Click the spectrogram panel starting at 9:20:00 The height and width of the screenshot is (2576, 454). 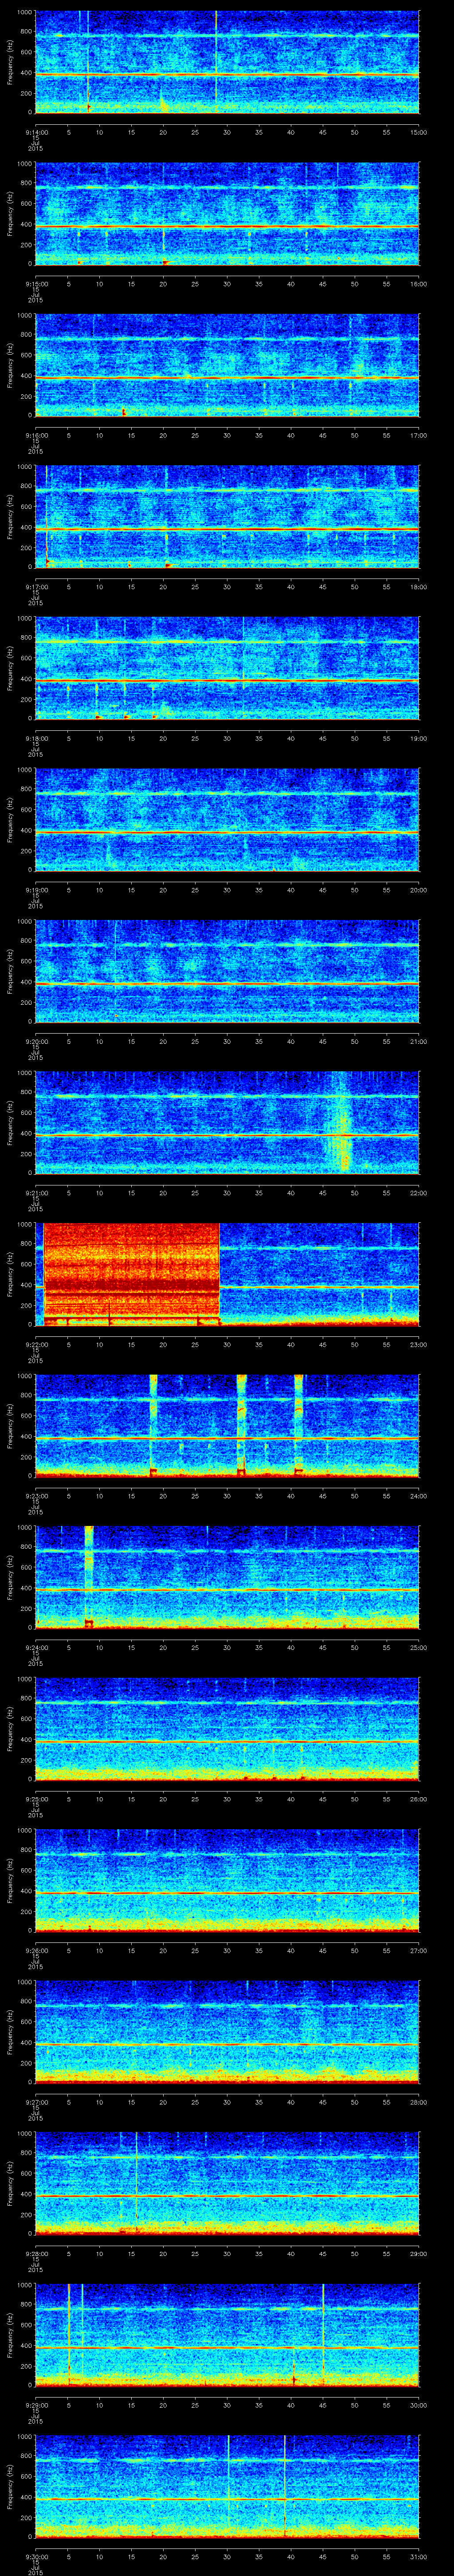[227, 971]
